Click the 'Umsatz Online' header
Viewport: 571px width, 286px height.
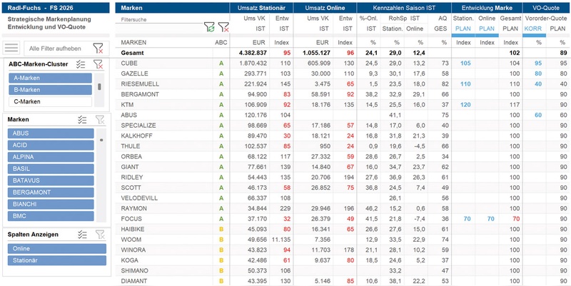325,8
